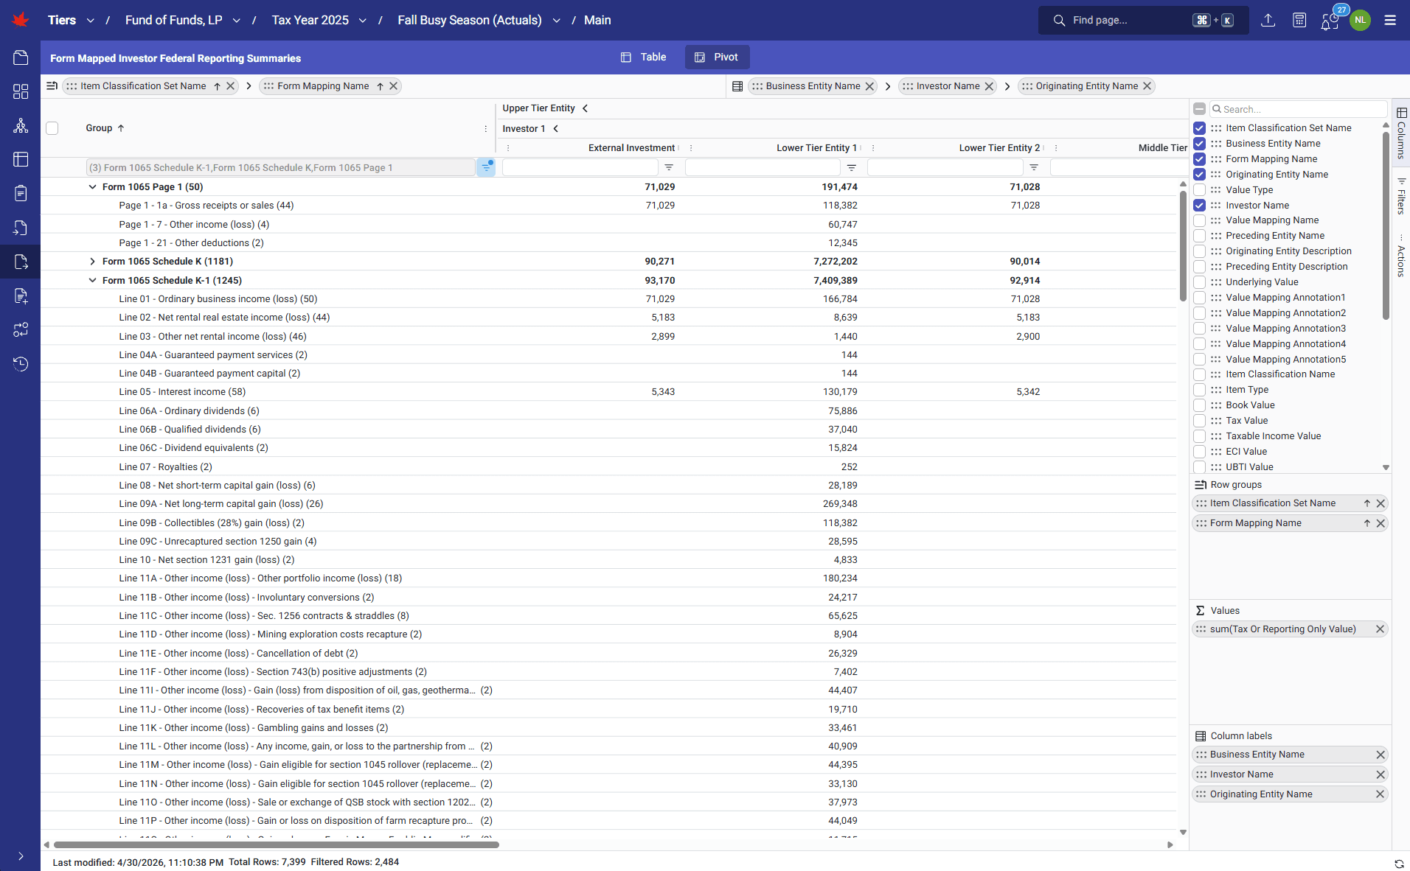Open filter icon for Lower Tier Entity 1 column

[852, 167]
